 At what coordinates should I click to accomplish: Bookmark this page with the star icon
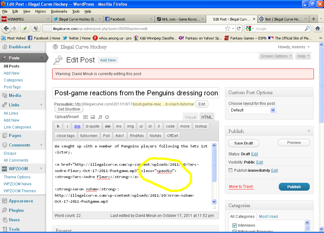pos(227,28)
